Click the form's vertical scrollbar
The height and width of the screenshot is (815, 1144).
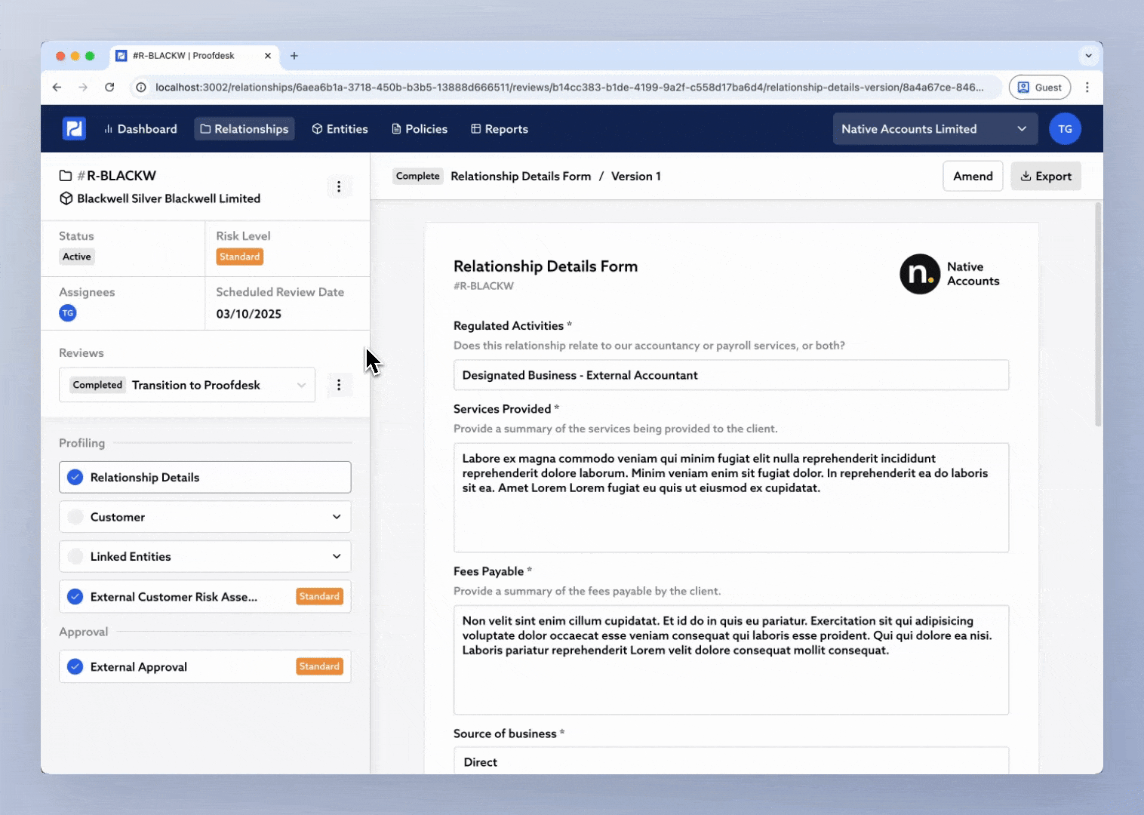coord(1098,314)
